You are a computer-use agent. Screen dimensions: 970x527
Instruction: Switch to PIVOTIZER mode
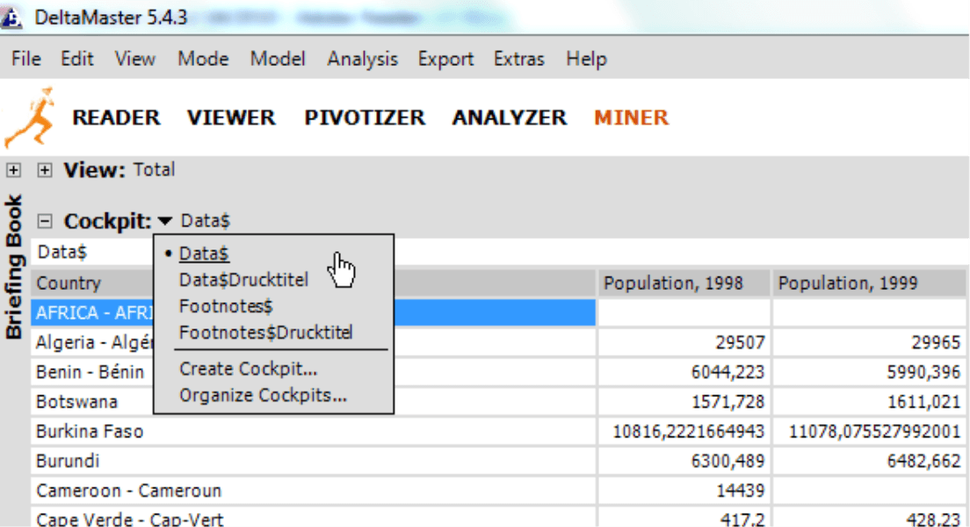coord(365,118)
